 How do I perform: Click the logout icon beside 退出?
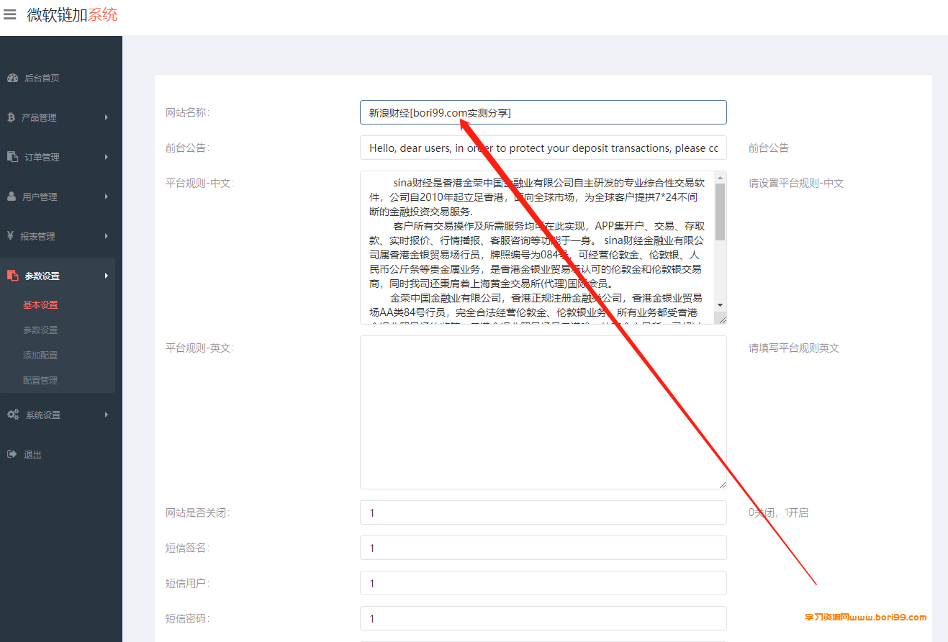12,454
